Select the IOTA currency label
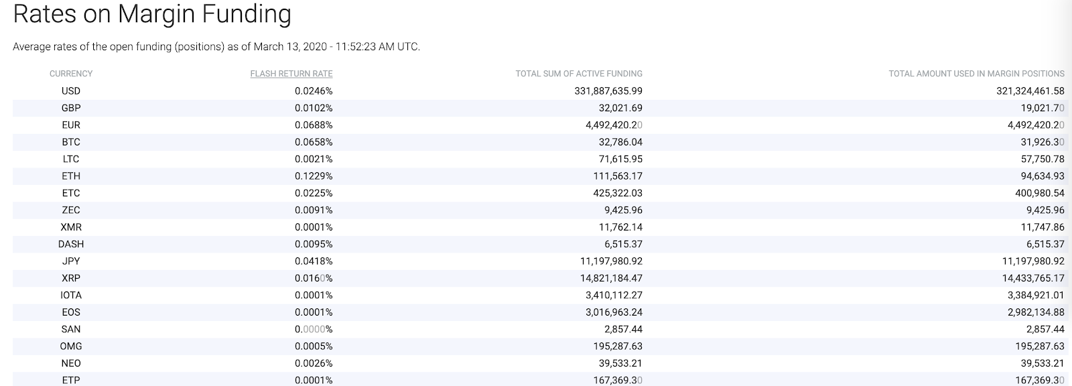 pos(71,296)
